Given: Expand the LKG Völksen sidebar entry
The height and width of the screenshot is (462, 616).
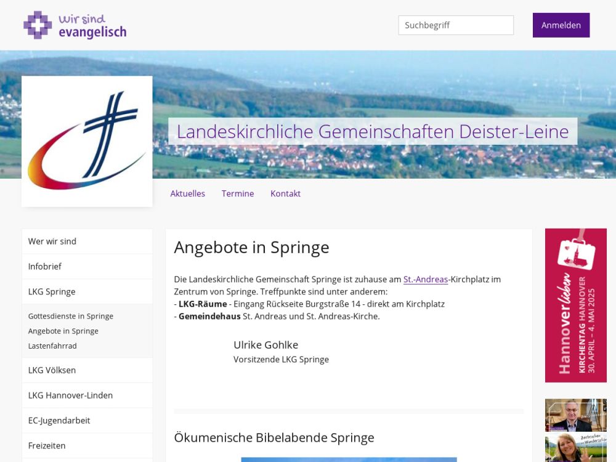Looking at the screenshot, I should [87, 370].
